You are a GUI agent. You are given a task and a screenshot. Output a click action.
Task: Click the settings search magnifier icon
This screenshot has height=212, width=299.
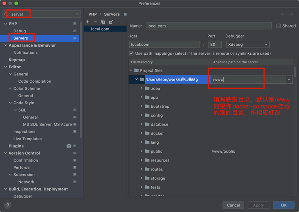pos(6,14)
